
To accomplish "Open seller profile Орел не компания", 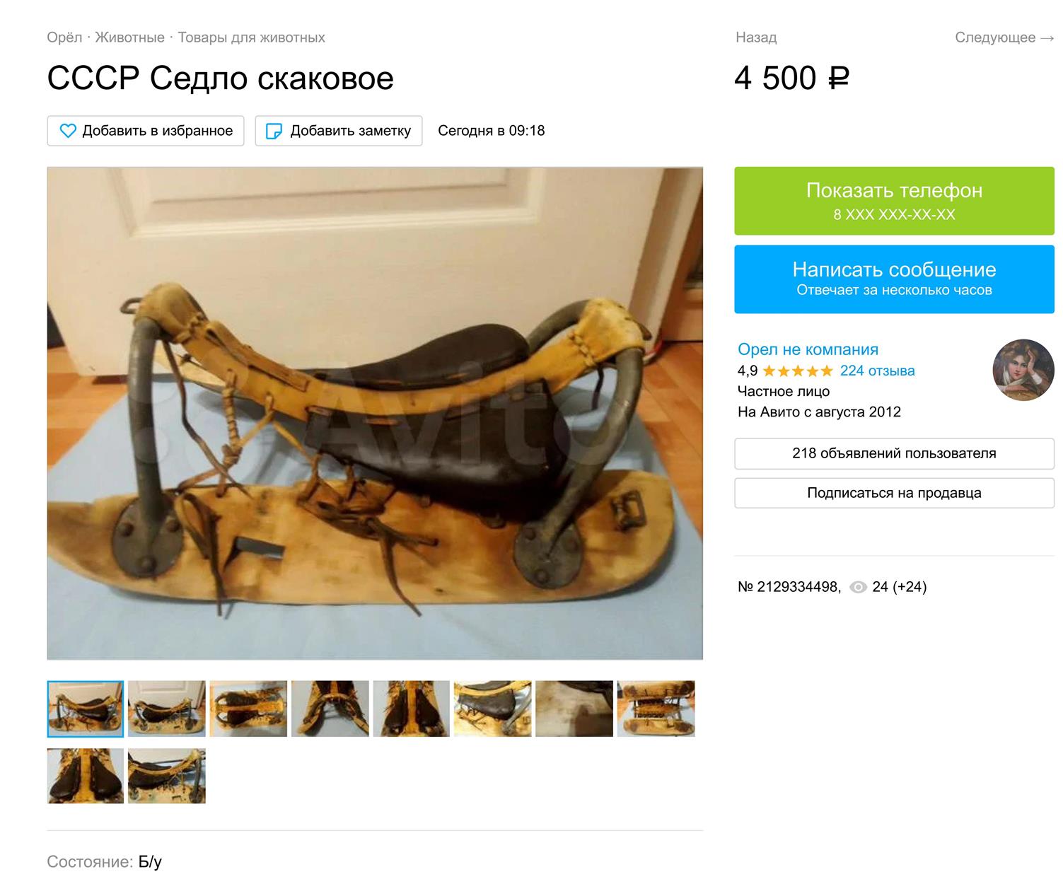I will 808,349.
